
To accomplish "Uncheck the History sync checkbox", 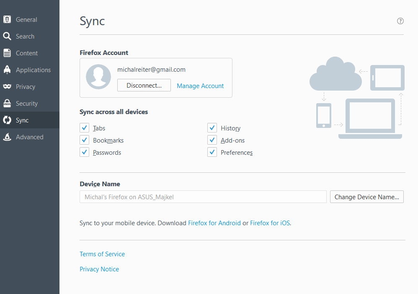I will coord(212,128).
